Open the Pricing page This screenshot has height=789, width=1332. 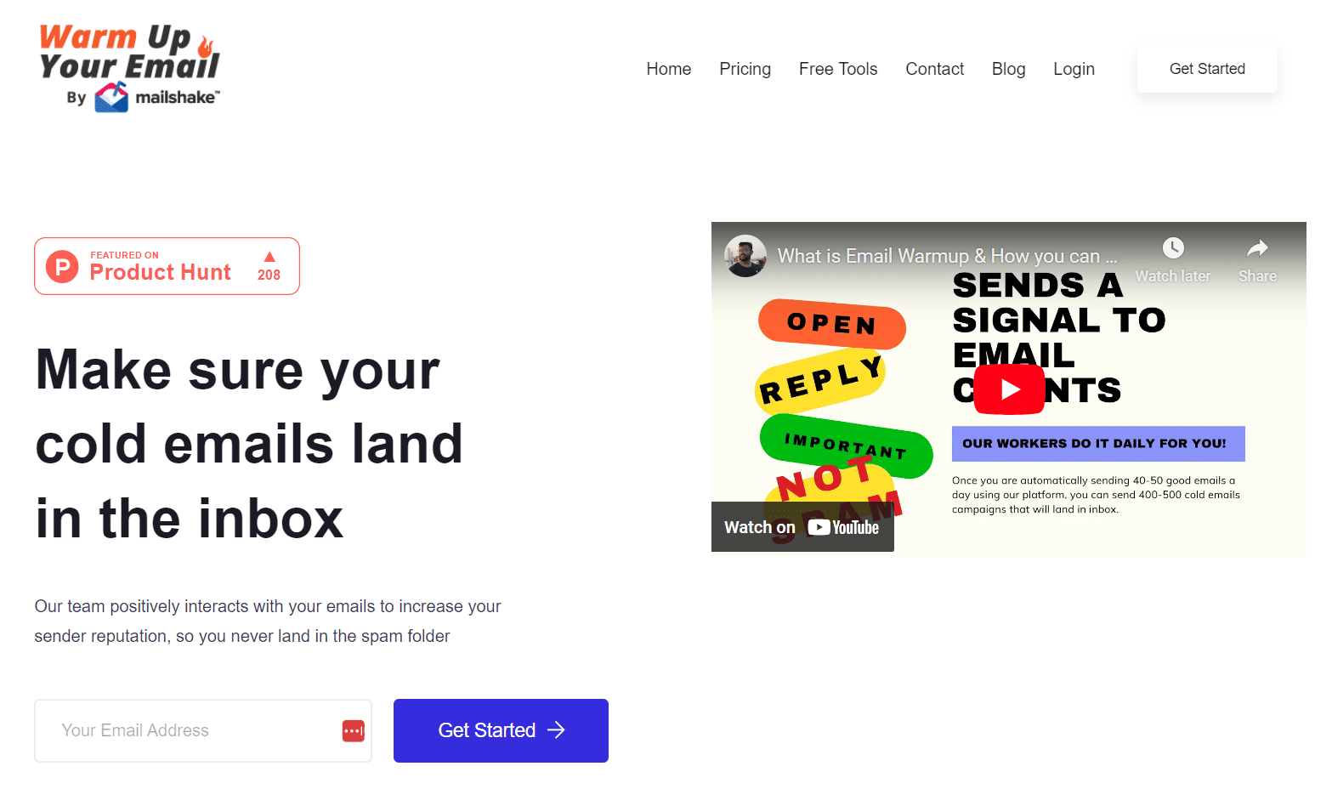click(x=745, y=69)
